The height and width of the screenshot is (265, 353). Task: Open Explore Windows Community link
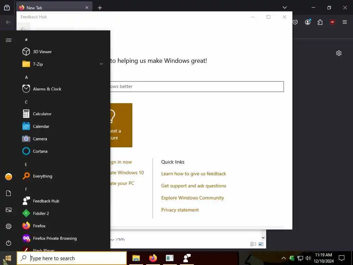(x=193, y=198)
